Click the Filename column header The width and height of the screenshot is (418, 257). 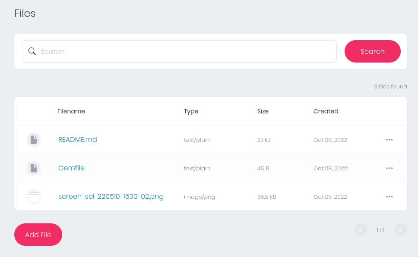point(71,111)
